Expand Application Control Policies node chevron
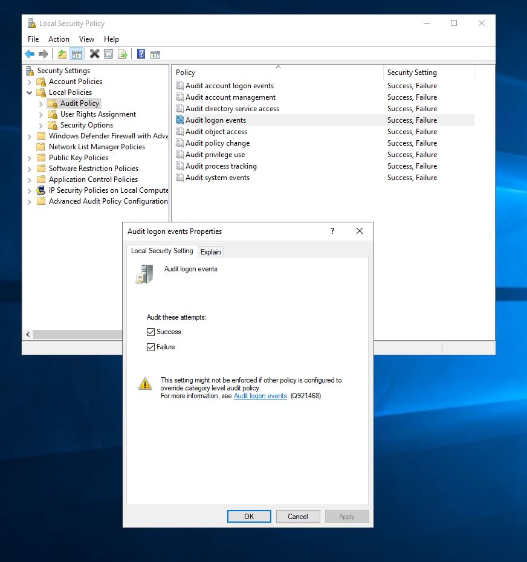Screen dimensions: 527x562 pyautogui.click(x=30, y=180)
